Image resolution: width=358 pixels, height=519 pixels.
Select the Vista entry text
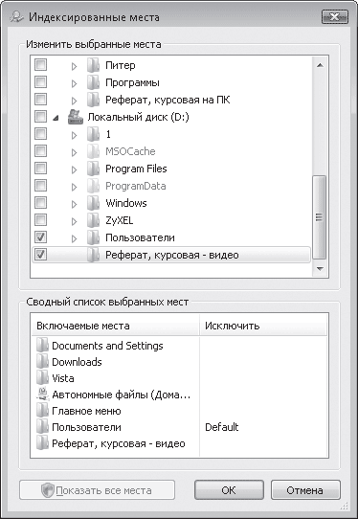click(x=63, y=378)
